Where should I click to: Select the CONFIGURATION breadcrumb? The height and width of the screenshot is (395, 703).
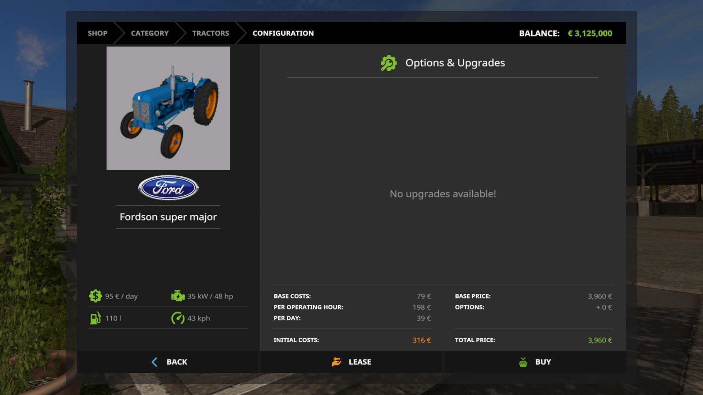tap(283, 33)
